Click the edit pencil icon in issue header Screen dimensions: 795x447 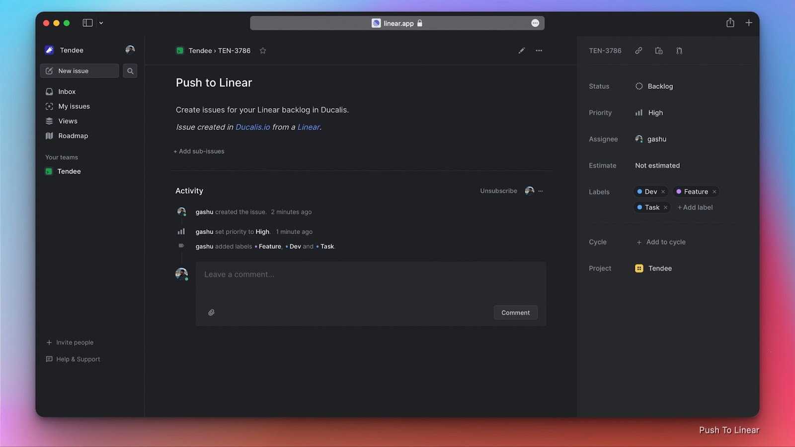[x=521, y=51]
